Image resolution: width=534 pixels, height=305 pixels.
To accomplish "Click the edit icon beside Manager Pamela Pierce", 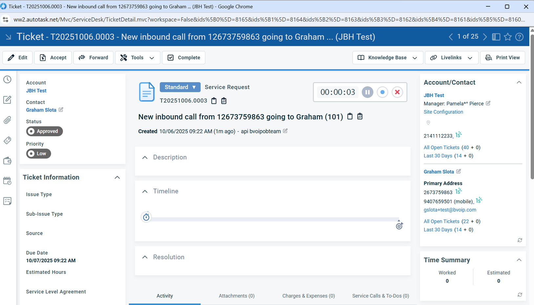I will 488,103.
